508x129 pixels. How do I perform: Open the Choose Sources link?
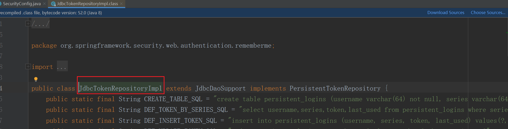[488, 12]
